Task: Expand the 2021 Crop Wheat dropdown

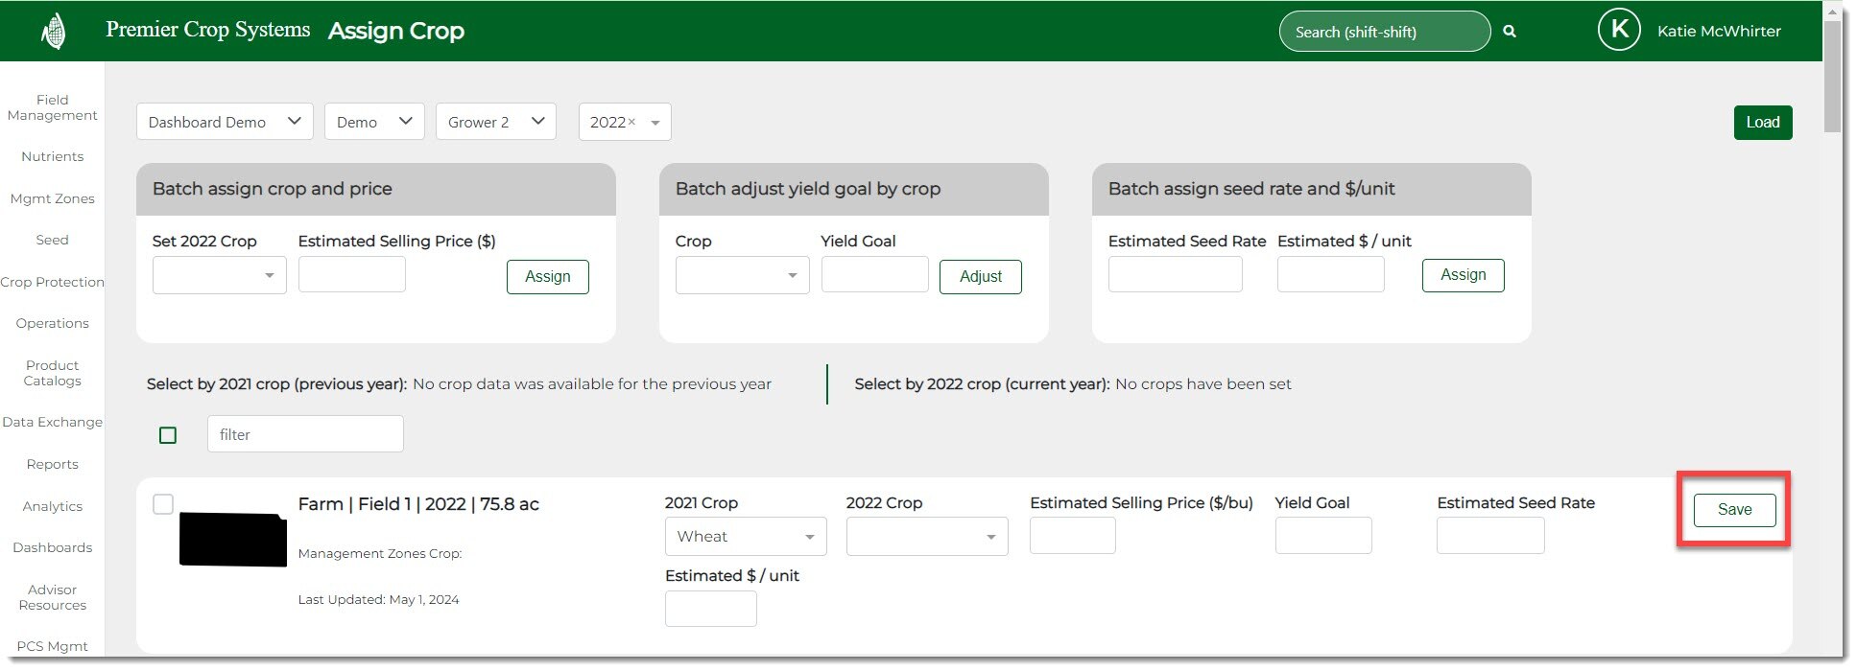Action: coord(745,537)
